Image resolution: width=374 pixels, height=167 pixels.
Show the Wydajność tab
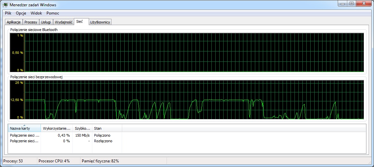point(64,22)
